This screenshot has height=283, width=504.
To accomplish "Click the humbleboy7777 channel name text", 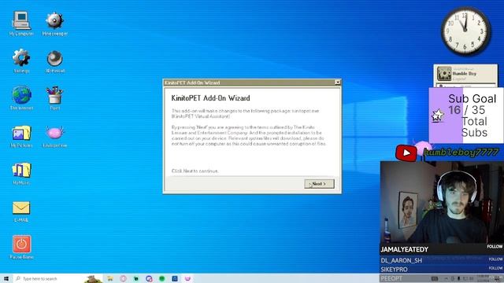I will pyautogui.click(x=461, y=153).
